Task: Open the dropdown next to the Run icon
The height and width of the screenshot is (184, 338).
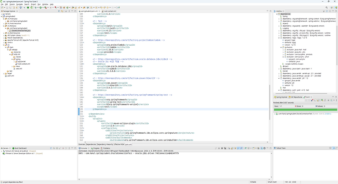Action: 43,8
